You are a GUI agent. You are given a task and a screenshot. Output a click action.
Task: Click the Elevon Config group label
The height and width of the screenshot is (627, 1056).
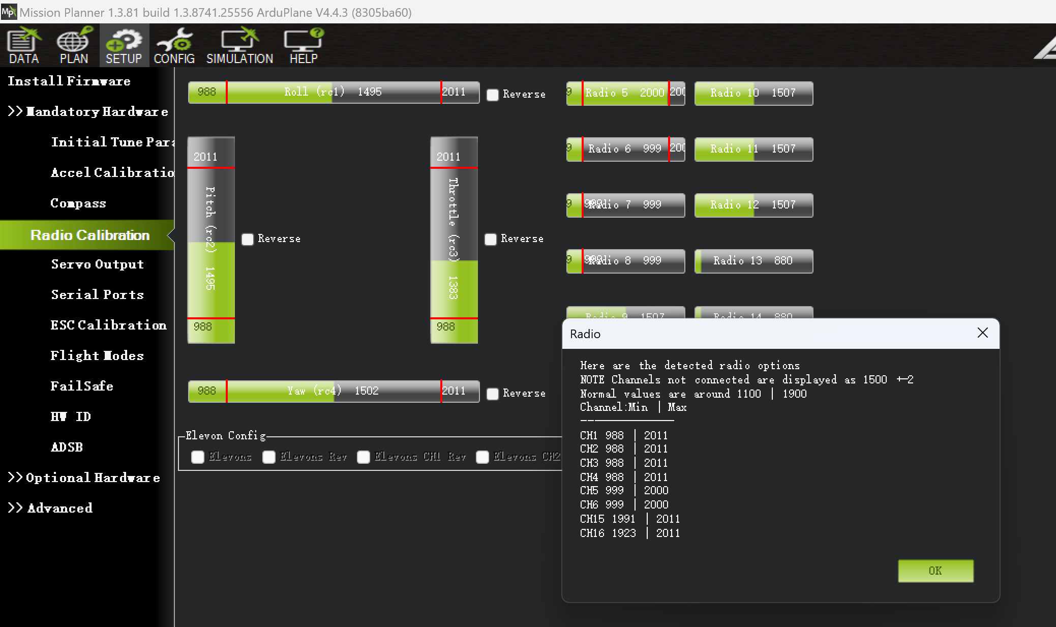(225, 436)
